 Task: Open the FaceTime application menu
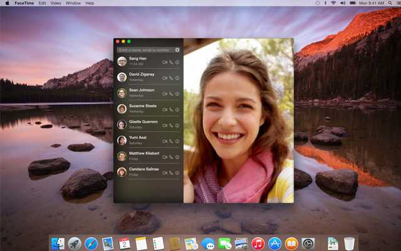pos(24,3)
